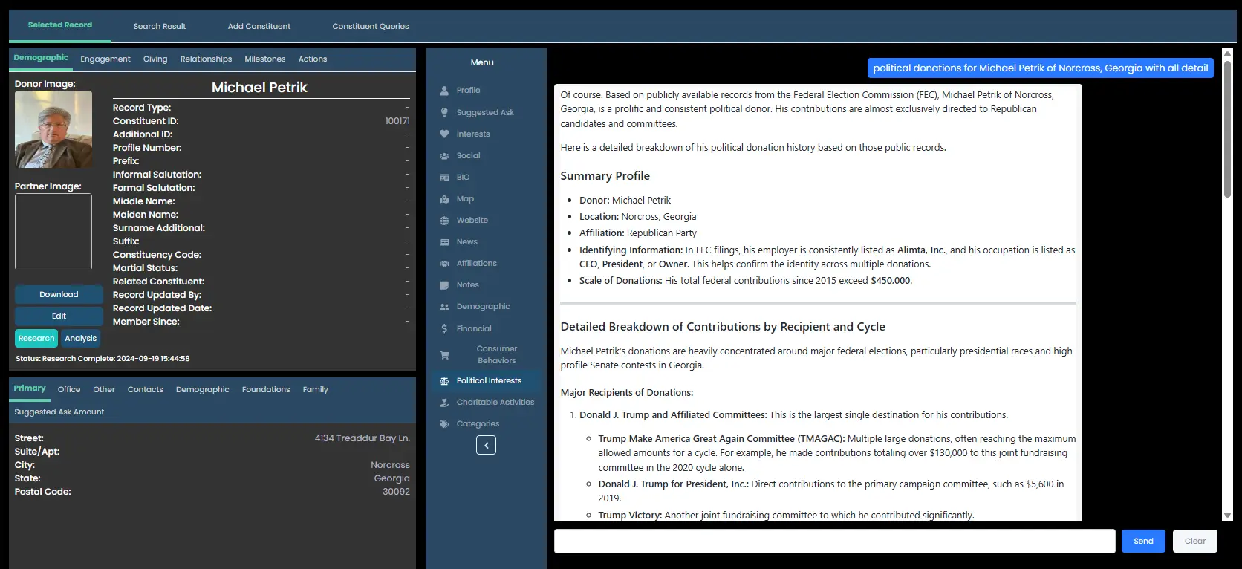The height and width of the screenshot is (569, 1242).
Task: Click the Financial dollar sign icon
Action: click(x=444, y=328)
